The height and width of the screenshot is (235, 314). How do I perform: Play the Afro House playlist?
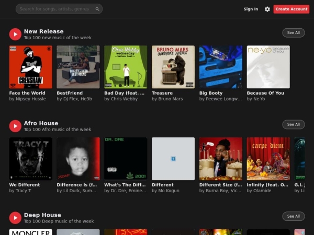tap(15, 126)
